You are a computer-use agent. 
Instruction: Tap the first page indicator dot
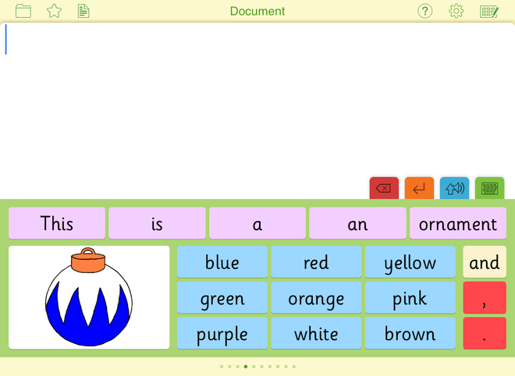coord(222,366)
